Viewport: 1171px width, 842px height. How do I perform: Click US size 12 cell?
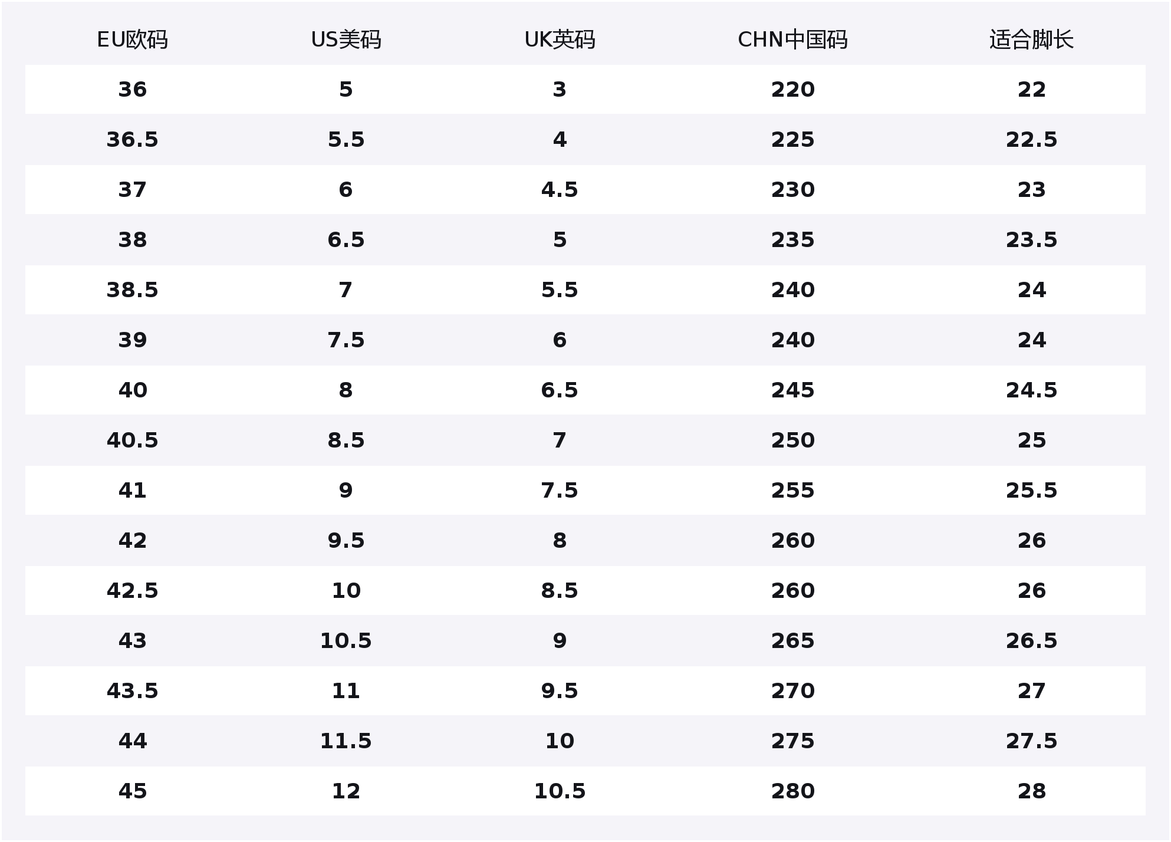(346, 791)
